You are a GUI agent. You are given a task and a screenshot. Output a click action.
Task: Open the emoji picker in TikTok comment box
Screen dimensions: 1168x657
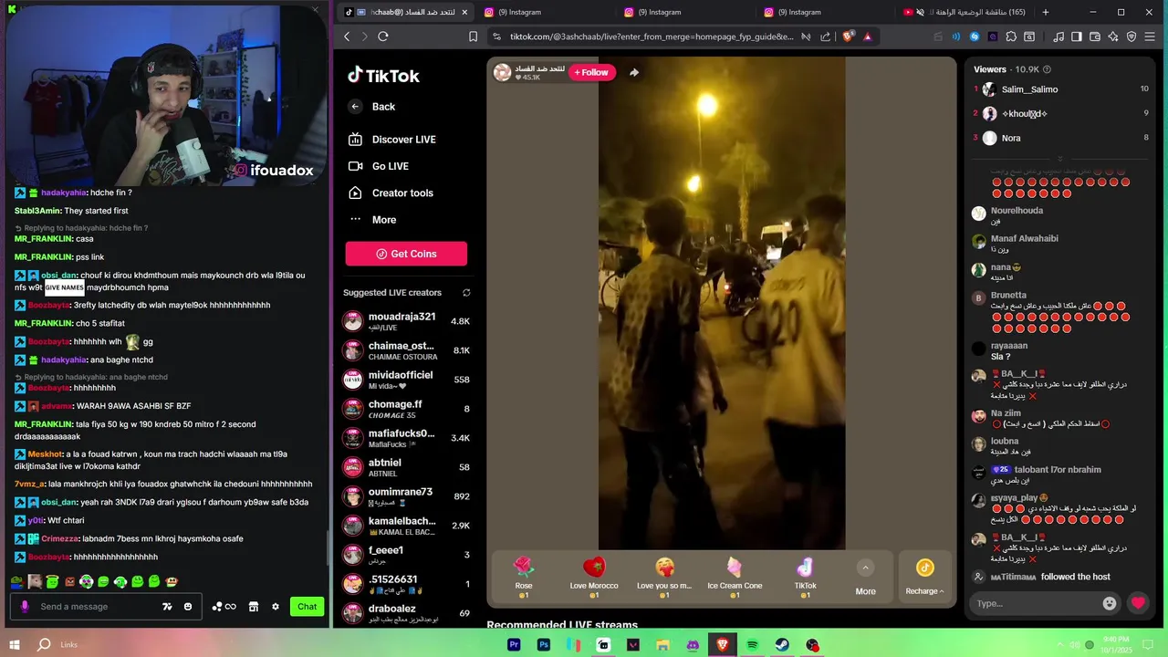1110,603
